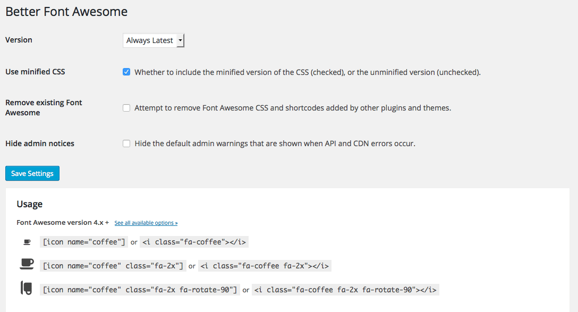This screenshot has height=312, width=578.
Task: Tick the Hide admin notices checkbox
Action: (126, 144)
